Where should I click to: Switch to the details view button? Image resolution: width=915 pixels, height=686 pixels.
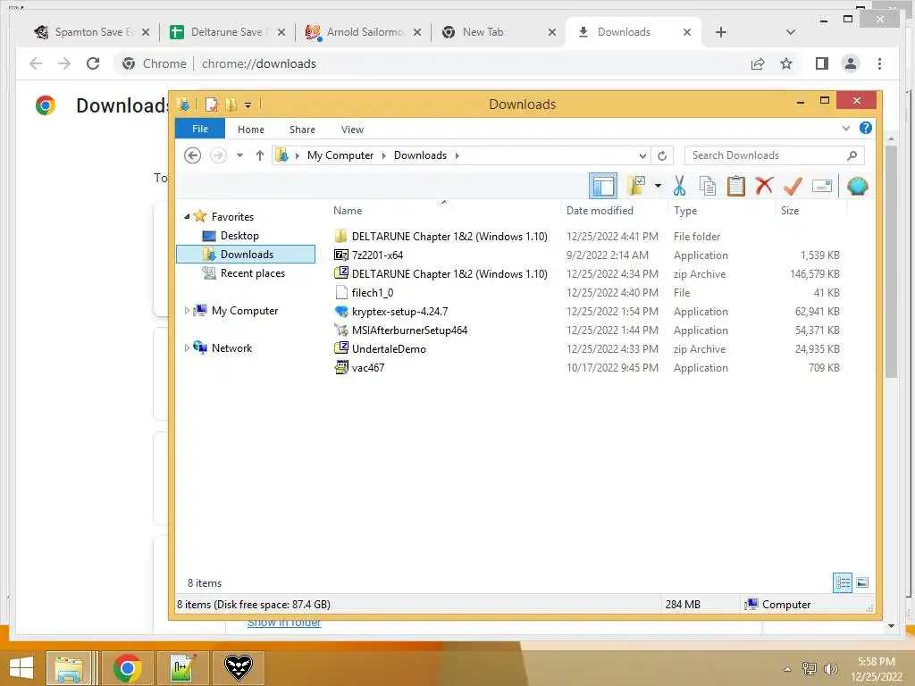(842, 582)
